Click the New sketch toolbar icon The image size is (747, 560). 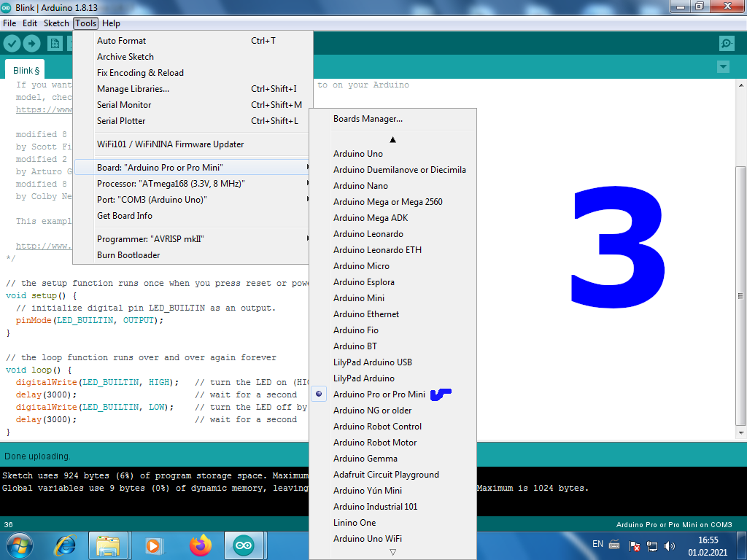(x=55, y=44)
